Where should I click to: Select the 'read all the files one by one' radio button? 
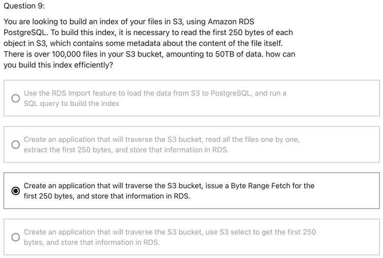coord(16,144)
